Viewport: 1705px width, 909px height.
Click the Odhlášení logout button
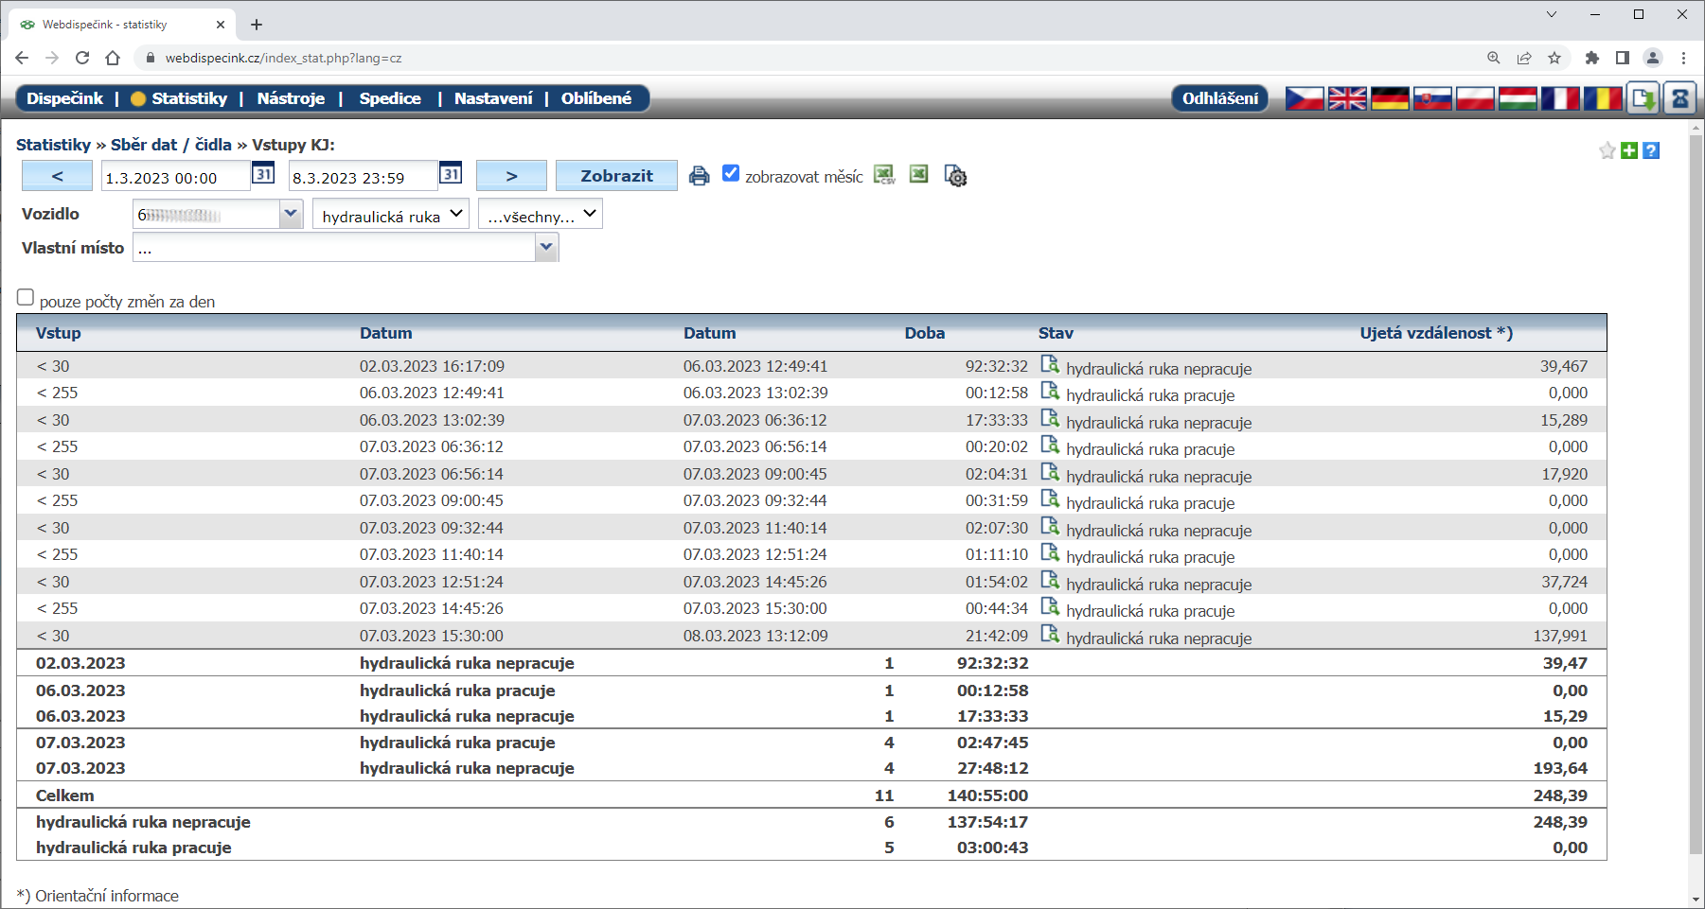pyautogui.click(x=1219, y=98)
